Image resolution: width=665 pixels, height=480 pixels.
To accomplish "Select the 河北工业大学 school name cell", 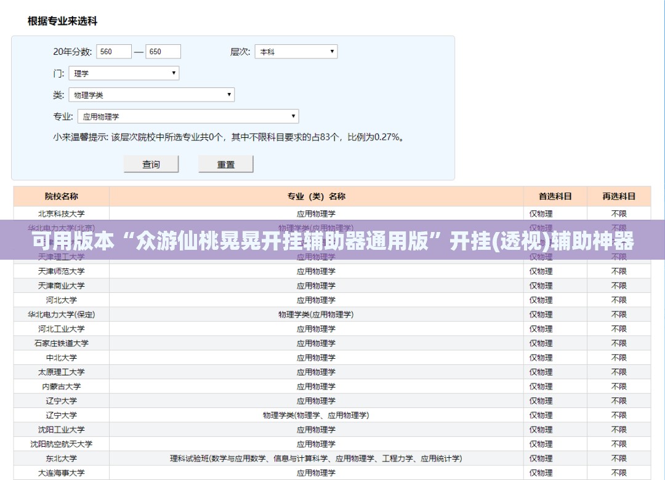I will point(62,329).
